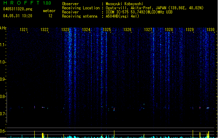Click the 0.8 kHz frequency axis label

[3, 97]
